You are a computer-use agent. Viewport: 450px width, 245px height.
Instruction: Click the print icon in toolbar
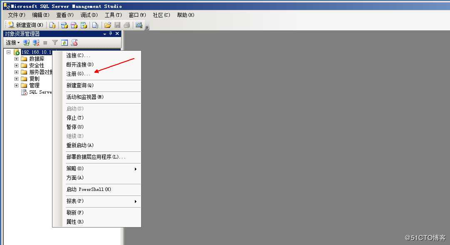[127, 25]
